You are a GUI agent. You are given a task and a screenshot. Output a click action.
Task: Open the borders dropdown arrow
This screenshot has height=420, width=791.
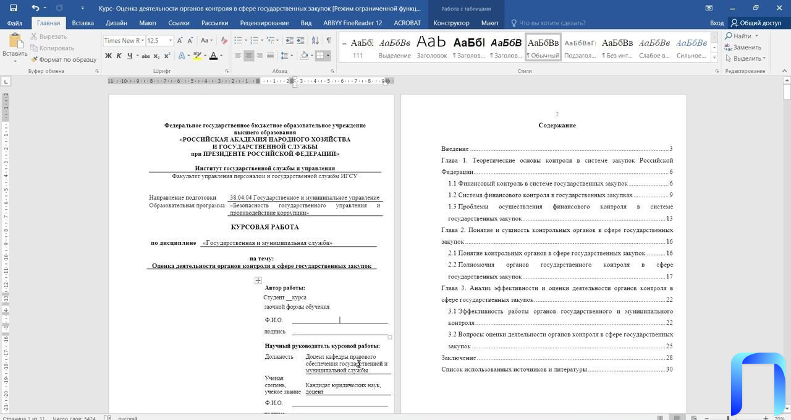click(328, 56)
